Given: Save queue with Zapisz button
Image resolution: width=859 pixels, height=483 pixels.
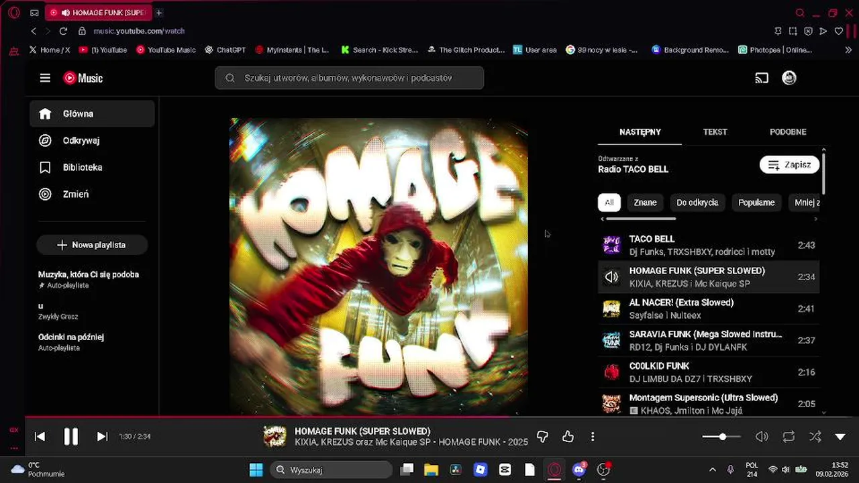Looking at the screenshot, I should tap(789, 165).
